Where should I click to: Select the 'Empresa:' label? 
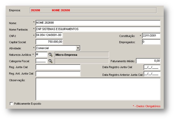(x=15, y=10)
